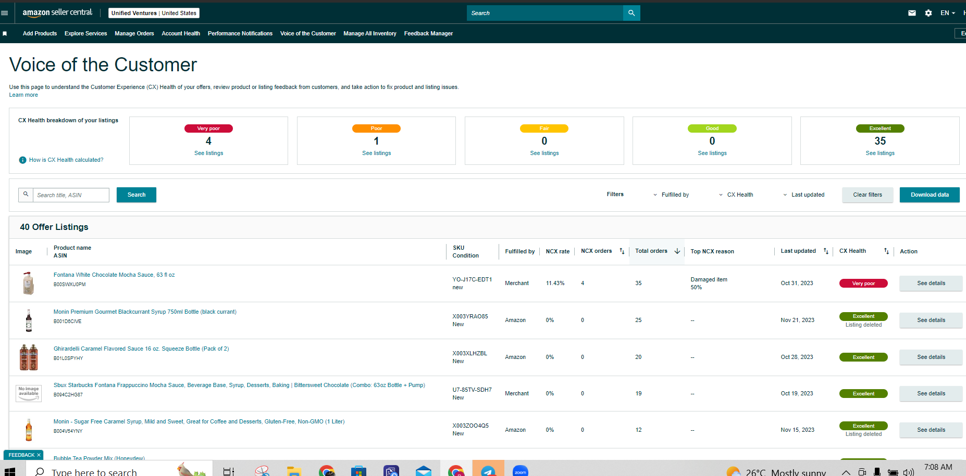This screenshot has width=966, height=476.
Task: Click Download data button
Action: coord(930,195)
